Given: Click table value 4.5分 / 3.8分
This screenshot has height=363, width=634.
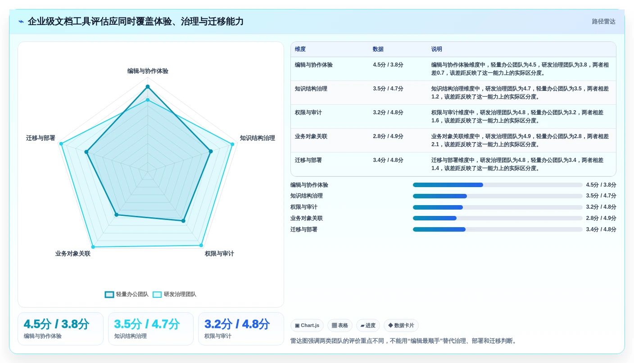Looking at the screenshot, I should point(388,65).
